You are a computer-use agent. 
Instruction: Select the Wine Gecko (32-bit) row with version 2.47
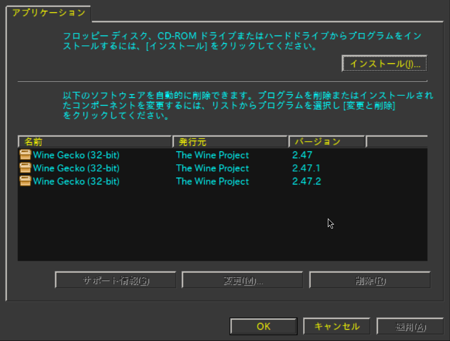click(222, 155)
